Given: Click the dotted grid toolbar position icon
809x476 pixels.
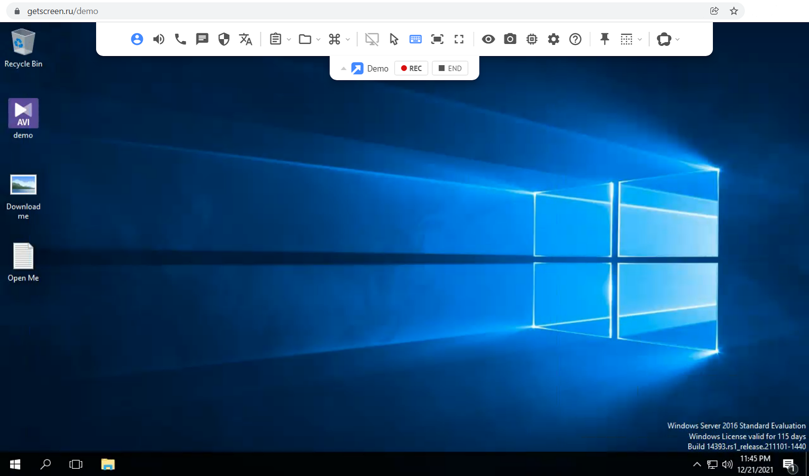Looking at the screenshot, I should coord(626,39).
